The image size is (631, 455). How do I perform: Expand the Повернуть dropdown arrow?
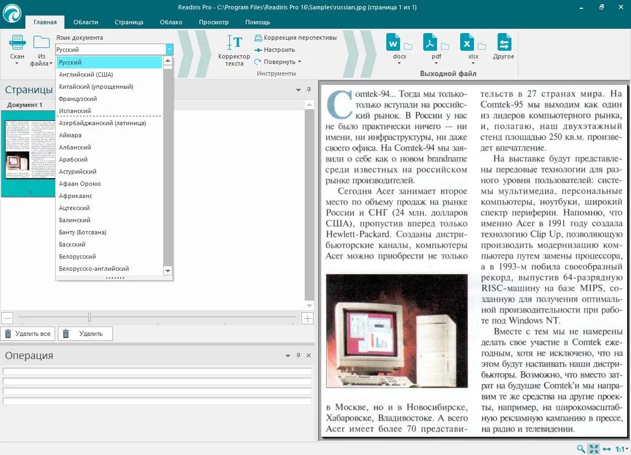[x=299, y=62]
